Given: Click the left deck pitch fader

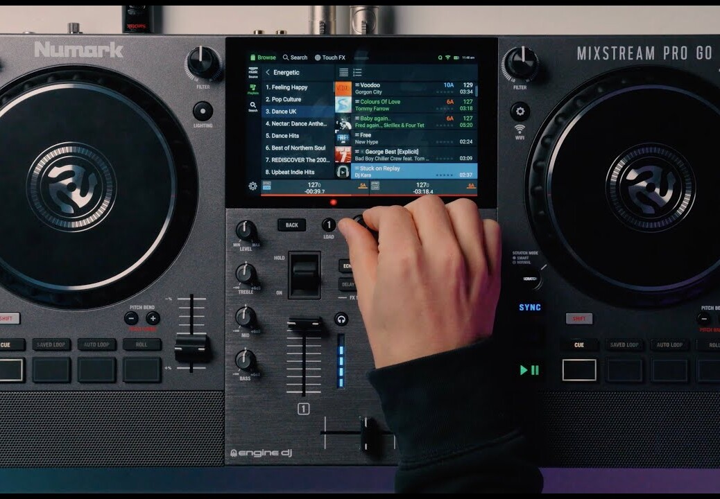Looking at the screenshot, I should coord(192,347).
